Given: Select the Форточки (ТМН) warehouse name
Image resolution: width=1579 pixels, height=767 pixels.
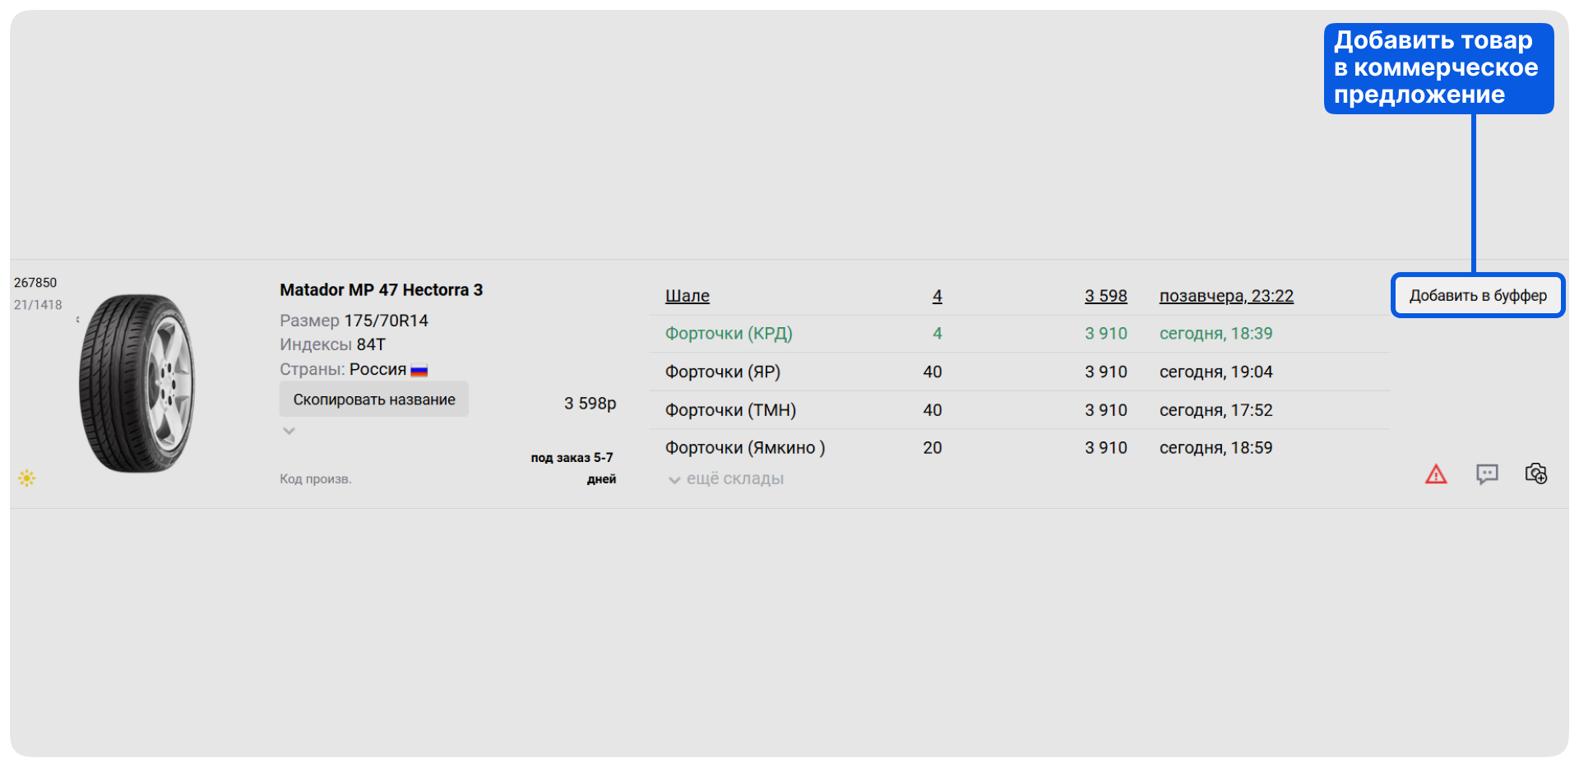Looking at the screenshot, I should 730,410.
